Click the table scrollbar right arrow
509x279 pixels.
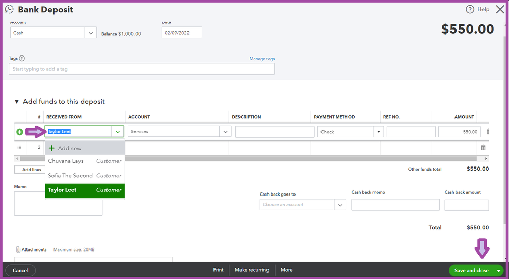click(486, 159)
